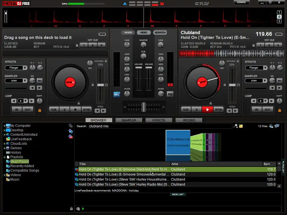Click left deck sampler REC button
This screenshot has width=287, height=215.
[40, 81]
